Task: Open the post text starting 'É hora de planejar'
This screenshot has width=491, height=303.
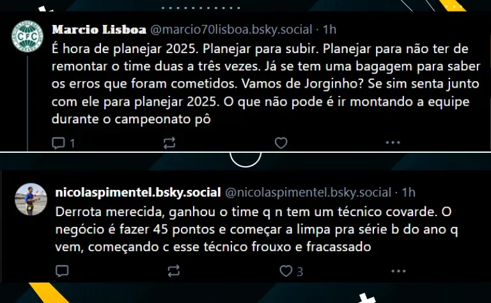Action: pyautogui.click(x=266, y=84)
